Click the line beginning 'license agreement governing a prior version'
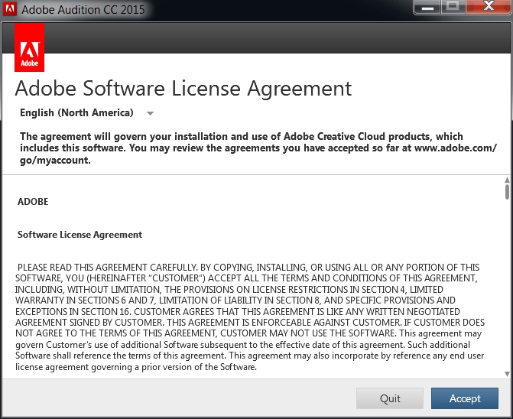This screenshot has height=419, width=513. (136, 367)
